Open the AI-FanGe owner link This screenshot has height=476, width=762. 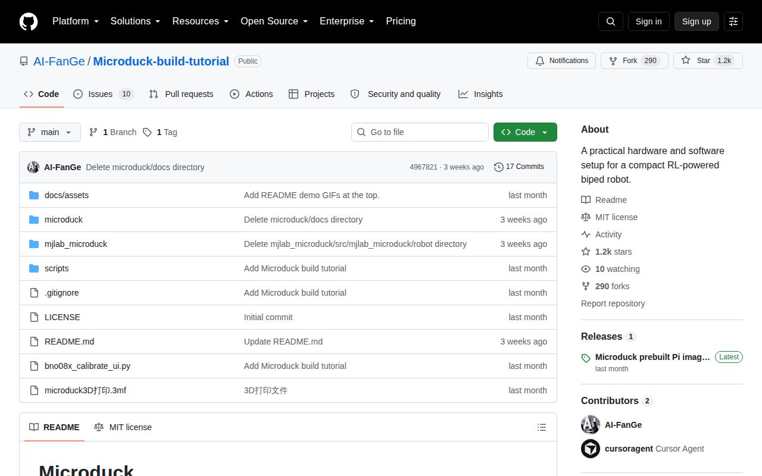[59, 61]
